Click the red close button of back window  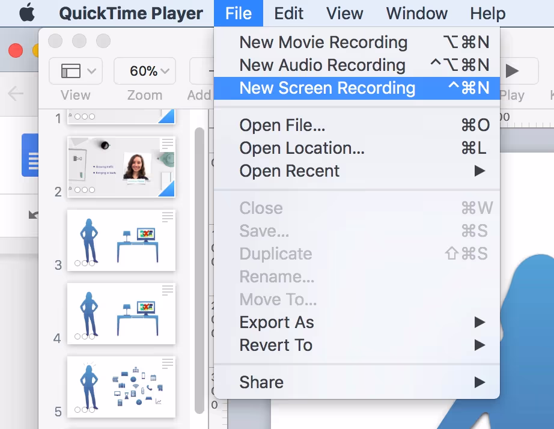16,50
